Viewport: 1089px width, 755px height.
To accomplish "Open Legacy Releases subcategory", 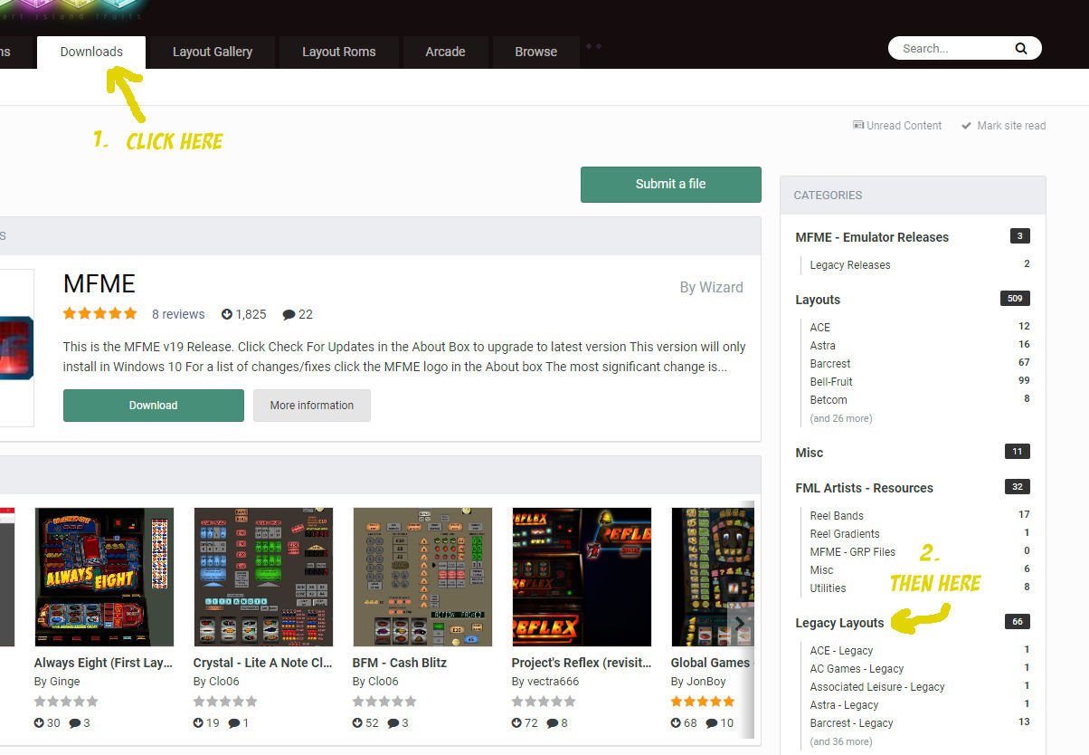I will pos(850,265).
